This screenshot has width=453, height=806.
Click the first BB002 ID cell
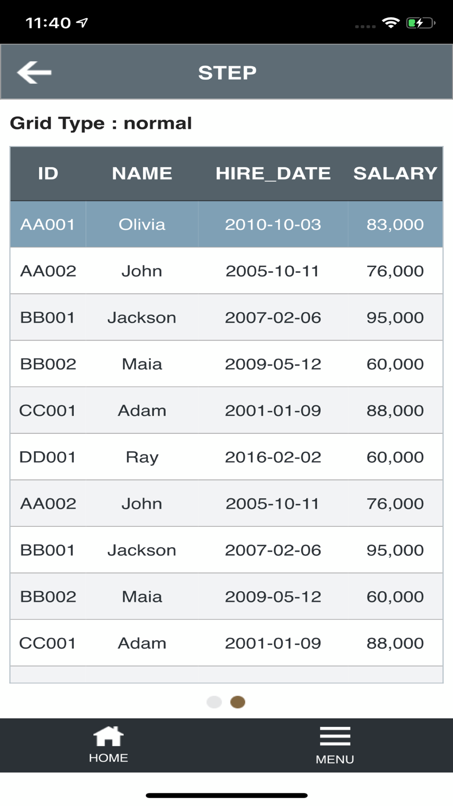(48, 364)
